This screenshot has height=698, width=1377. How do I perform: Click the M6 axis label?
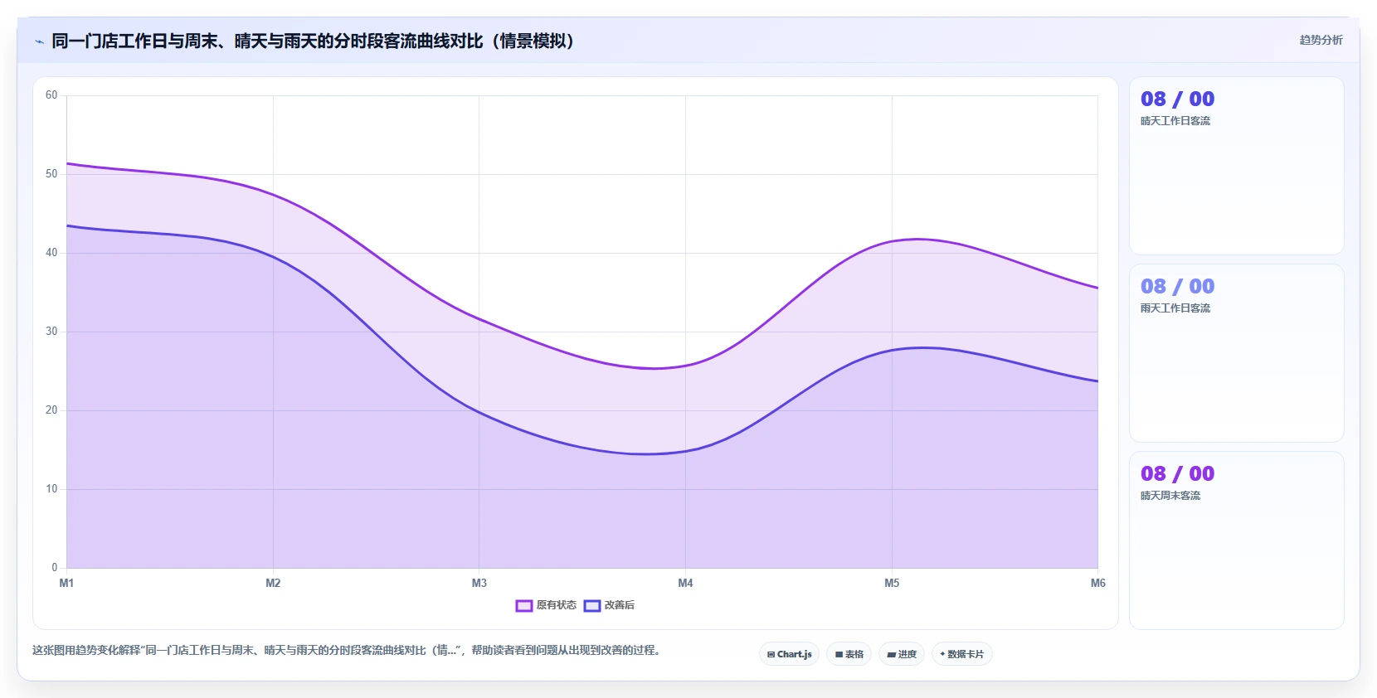[x=1097, y=583]
